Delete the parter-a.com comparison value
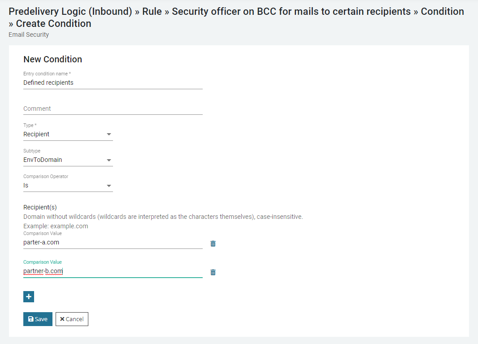The width and height of the screenshot is (478, 344). pos(213,244)
